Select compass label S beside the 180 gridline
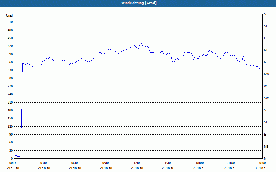This screenshot has height=172, width=276. pyautogui.click(x=265, y=110)
